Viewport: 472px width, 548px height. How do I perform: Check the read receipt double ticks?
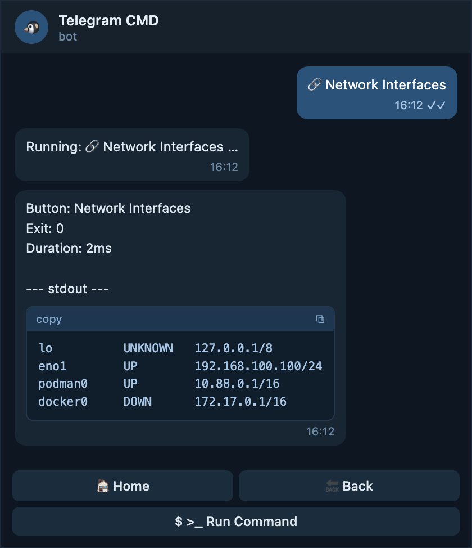coord(437,105)
